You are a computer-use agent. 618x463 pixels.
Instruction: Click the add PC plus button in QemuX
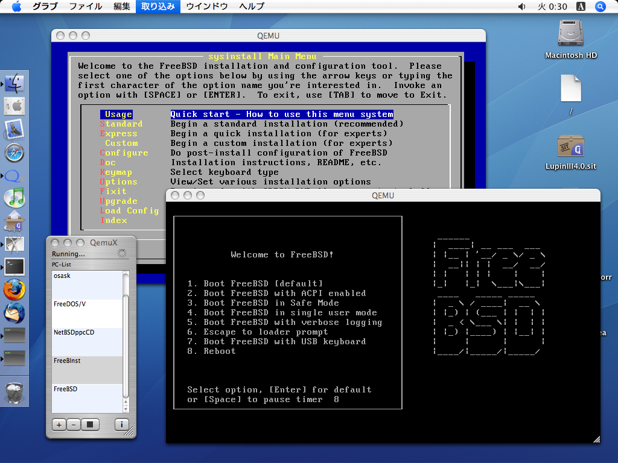[59, 425]
